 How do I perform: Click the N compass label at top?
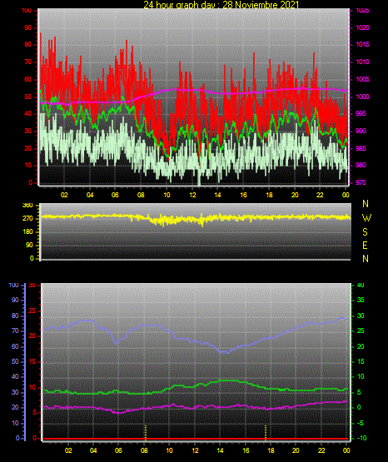(366, 204)
